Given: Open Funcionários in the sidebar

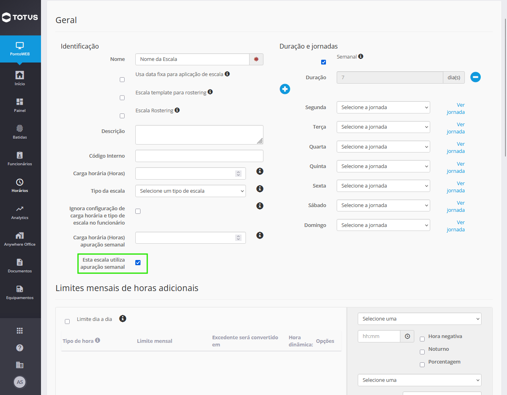Looking at the screenshot, I should [x=20, y=158].
